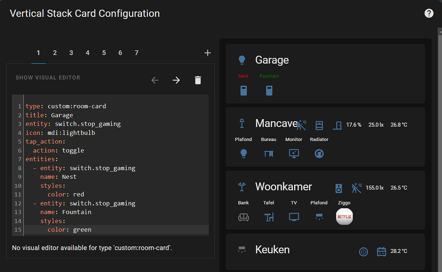Switch to card tab 7

click(x=136, y=53)
